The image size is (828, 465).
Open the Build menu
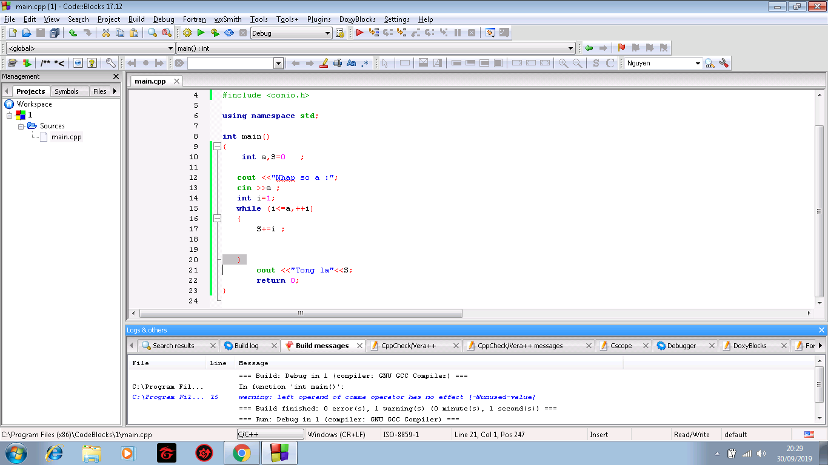[136, 19]
